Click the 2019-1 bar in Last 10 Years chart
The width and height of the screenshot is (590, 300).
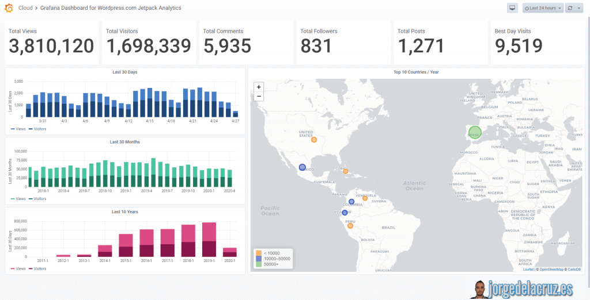point(209,240)
